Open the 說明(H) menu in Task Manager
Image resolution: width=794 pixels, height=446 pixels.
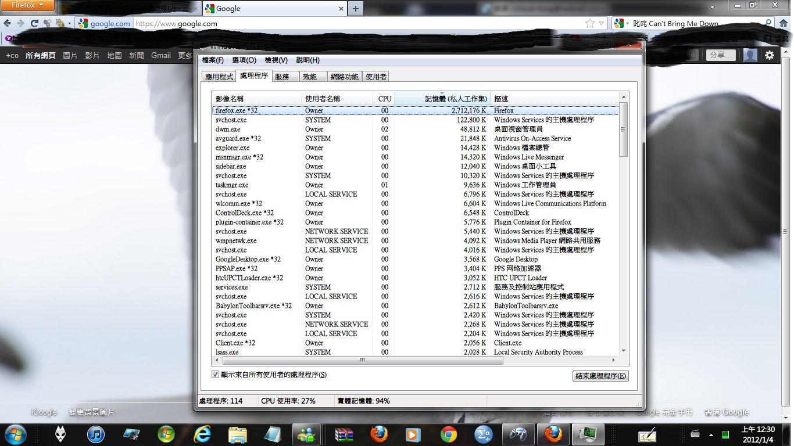point(308,60)
